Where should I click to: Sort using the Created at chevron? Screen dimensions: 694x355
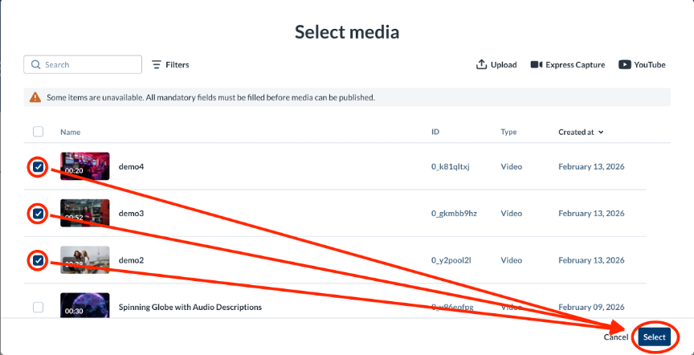tap(601, 133)
